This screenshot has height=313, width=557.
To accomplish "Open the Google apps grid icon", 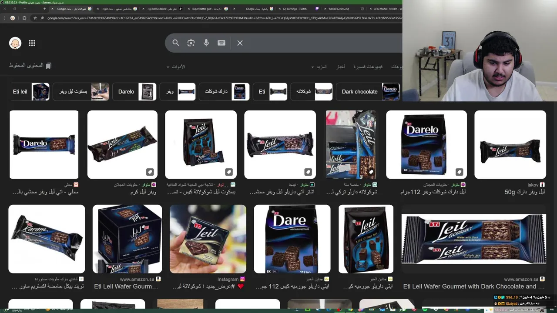I will [x=32, y=43].
